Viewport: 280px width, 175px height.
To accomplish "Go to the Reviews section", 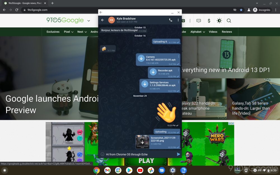I will tap(227, 32).
